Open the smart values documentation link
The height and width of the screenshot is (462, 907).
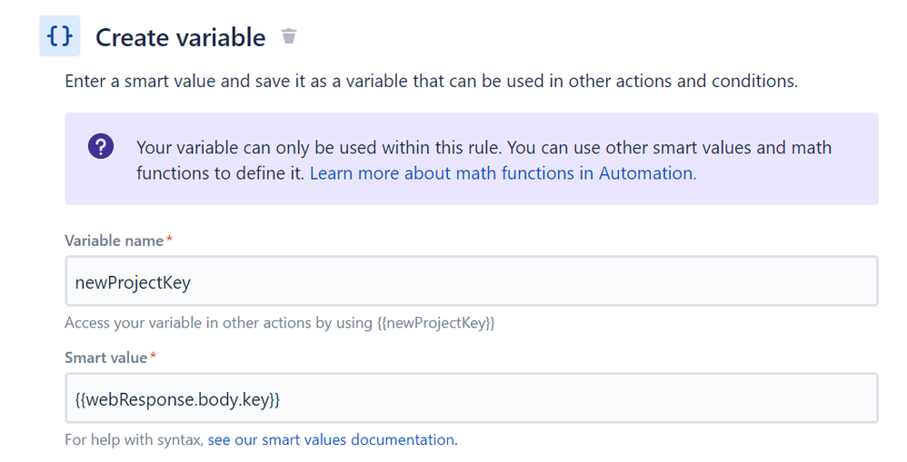(x=332, y=439)
